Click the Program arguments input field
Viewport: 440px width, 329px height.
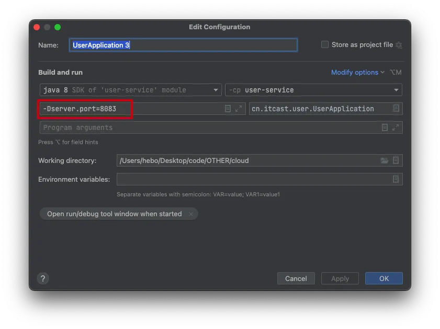click(x=221, y=127)
